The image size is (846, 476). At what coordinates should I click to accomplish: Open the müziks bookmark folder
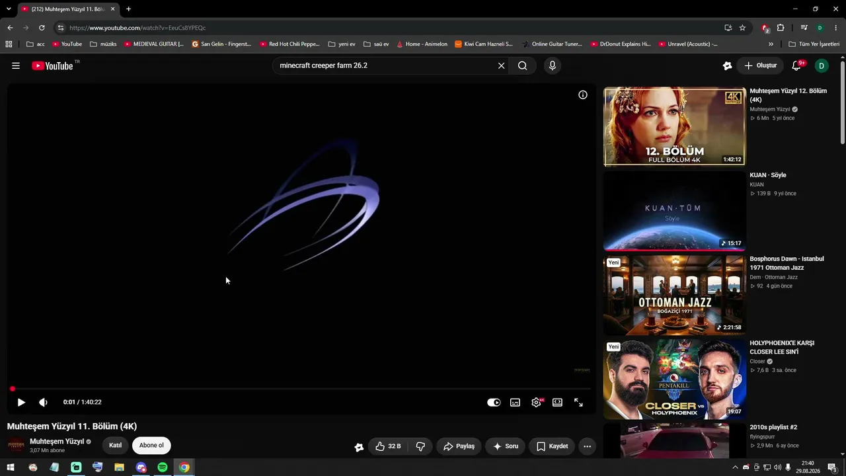click(x=103, y=44)
